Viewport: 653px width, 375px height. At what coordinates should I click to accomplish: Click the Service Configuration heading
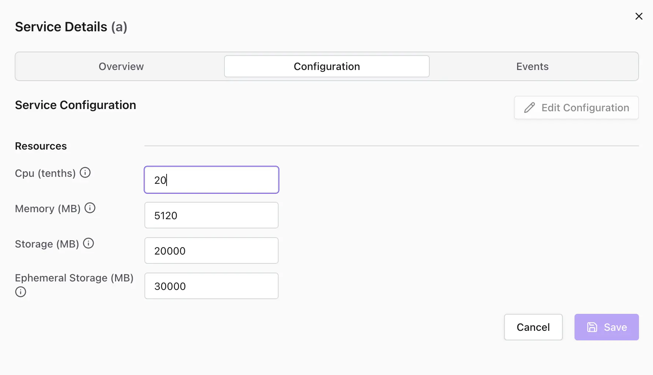(x=75, y=105)
